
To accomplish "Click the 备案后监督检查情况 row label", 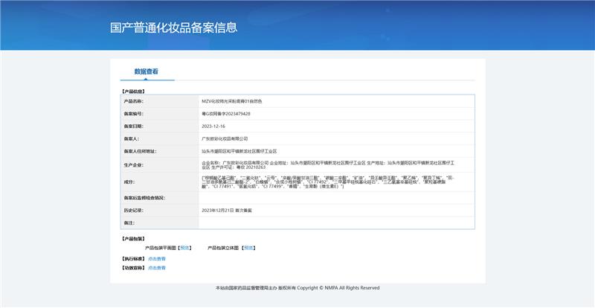I will (x=144, y=198).
